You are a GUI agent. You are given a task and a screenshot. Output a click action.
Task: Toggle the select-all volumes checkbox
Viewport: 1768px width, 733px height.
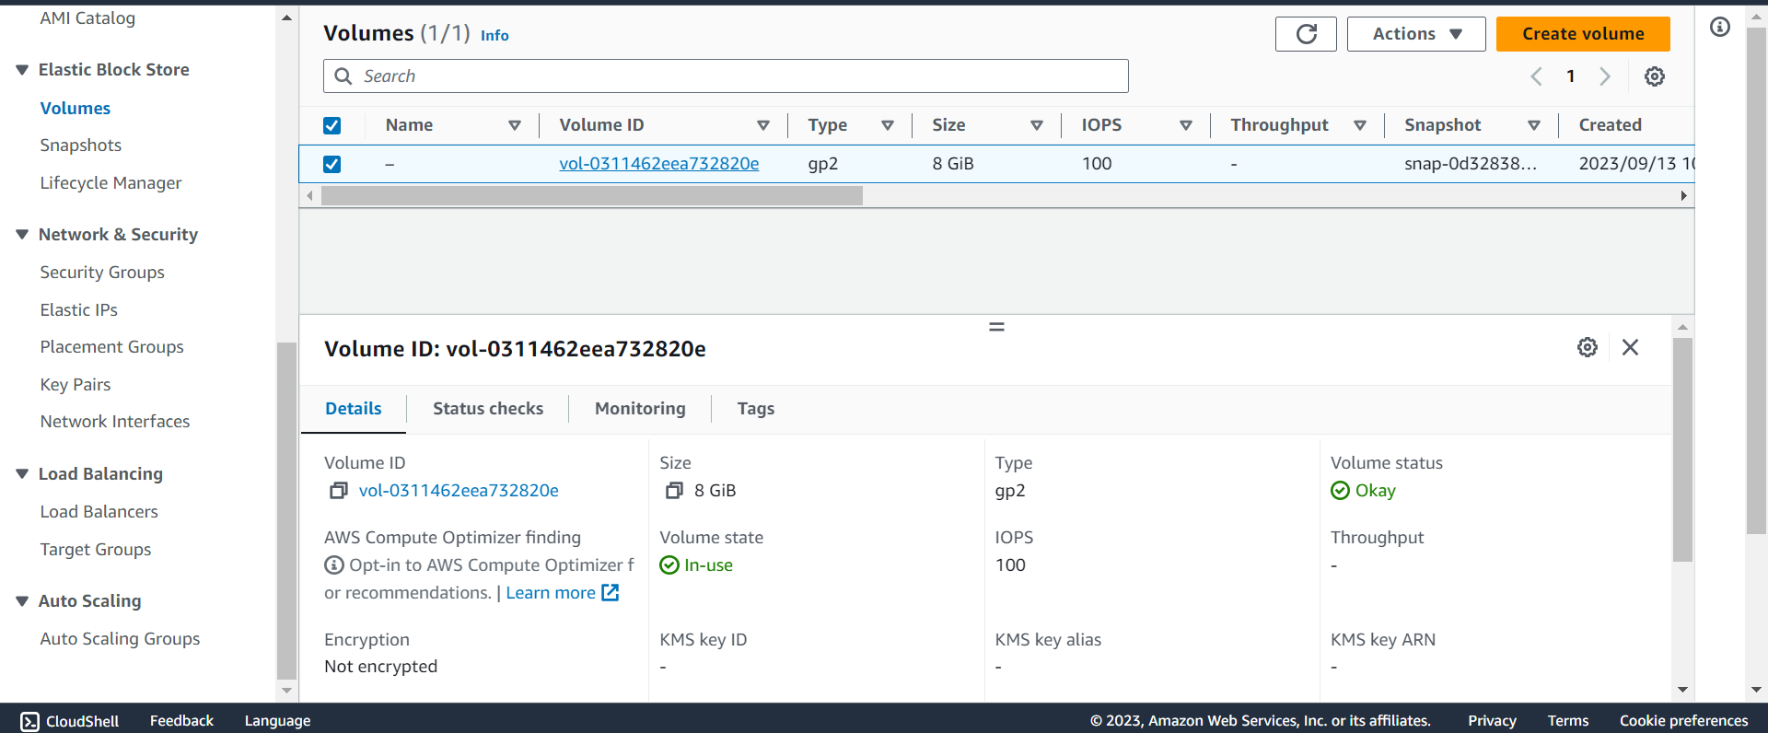pos(332,125)
